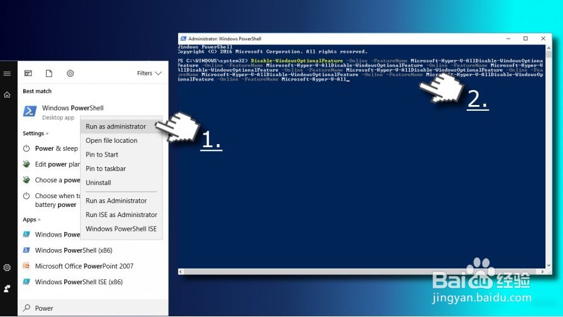Image resolution: width=563 pixels, height=317 pixels.
Task: Close the Administrator PowerShell window
Action: tap(543, 38)
